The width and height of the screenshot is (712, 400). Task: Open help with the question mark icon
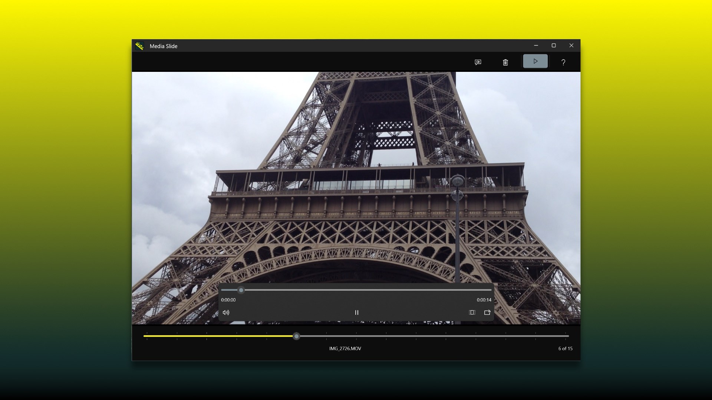(x=563, y=62)
